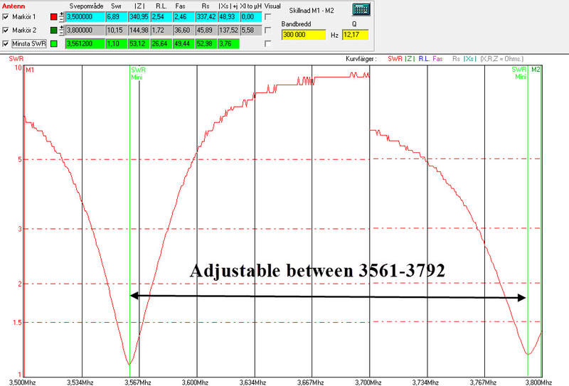This screenshot has height=386, width=569.
Task: Select the Minsta SWR label
Action: tap(29, 43)
